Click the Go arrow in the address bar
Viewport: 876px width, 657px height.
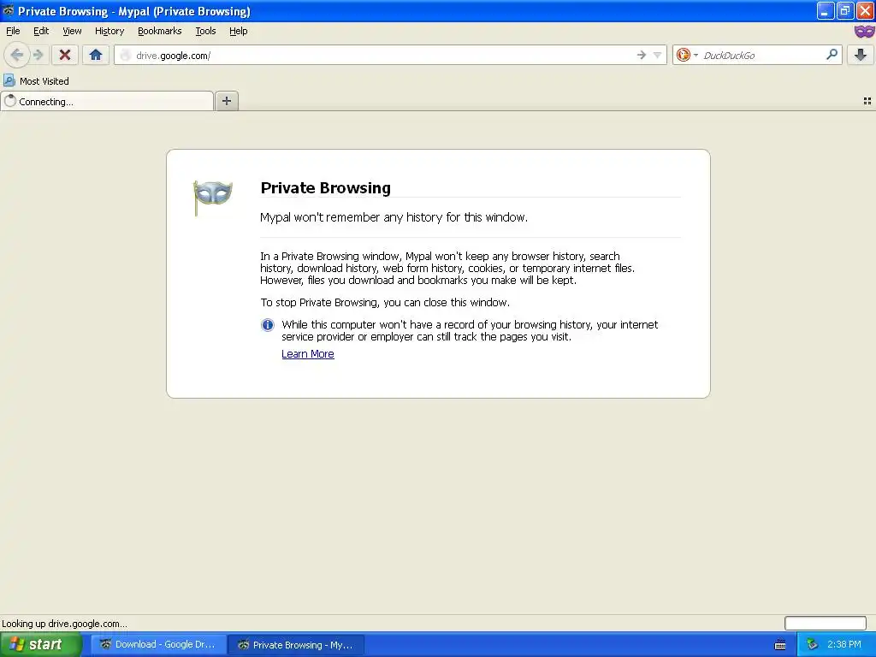(x=642, y=55)
